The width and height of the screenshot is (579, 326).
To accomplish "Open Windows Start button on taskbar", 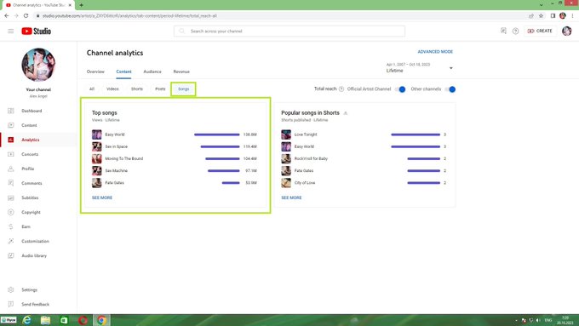I will point(9,320).
